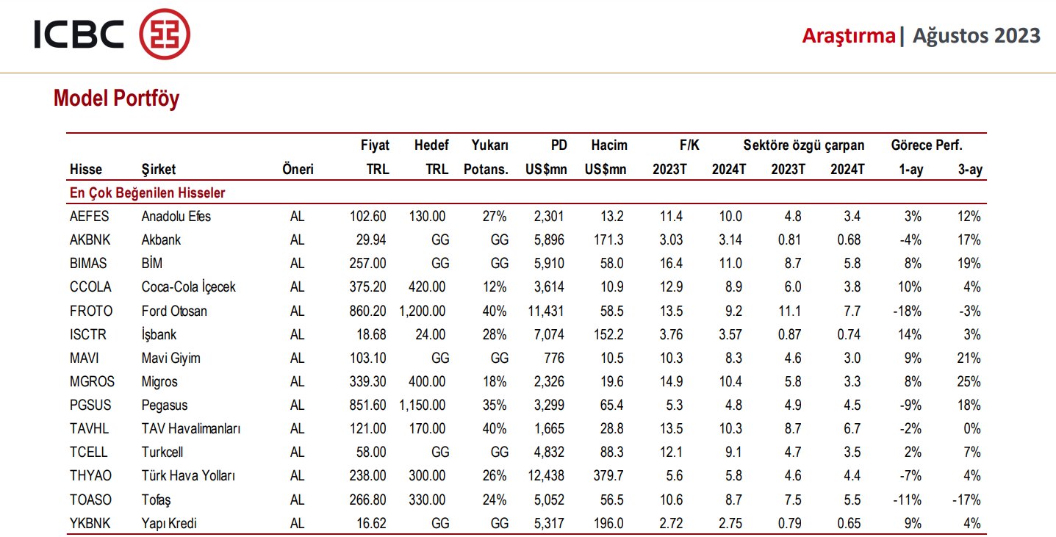Click the MGROS 3-month performance 25%
Image resolution: width=1056 pixels, height=537 pixels.
coord(969,381)
